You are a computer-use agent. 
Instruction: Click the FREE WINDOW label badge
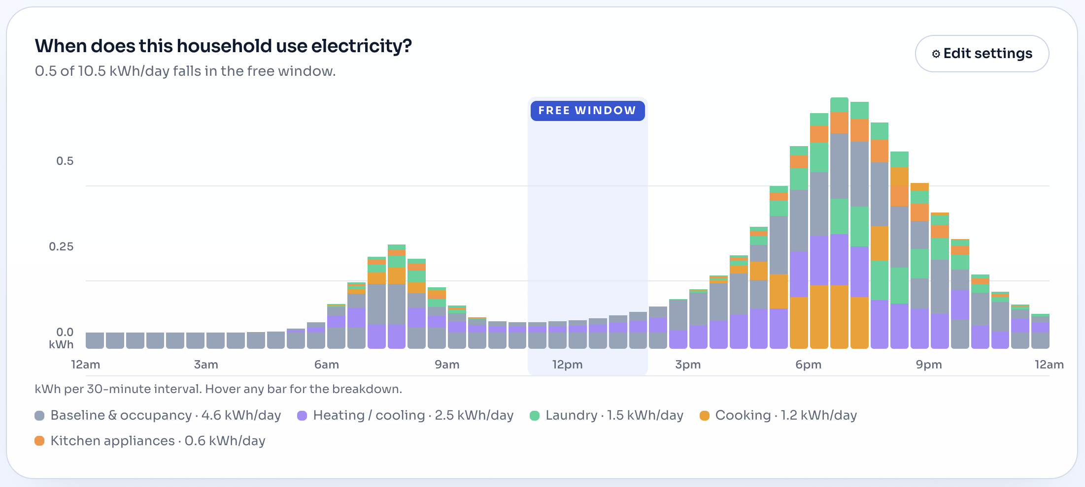click(587, 111)
